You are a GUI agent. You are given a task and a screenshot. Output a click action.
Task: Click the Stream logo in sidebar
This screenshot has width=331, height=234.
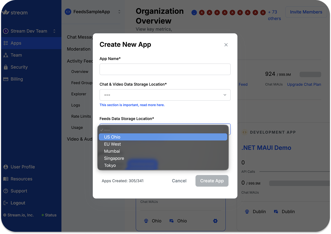pyautogui.click(x=15, y=13)
